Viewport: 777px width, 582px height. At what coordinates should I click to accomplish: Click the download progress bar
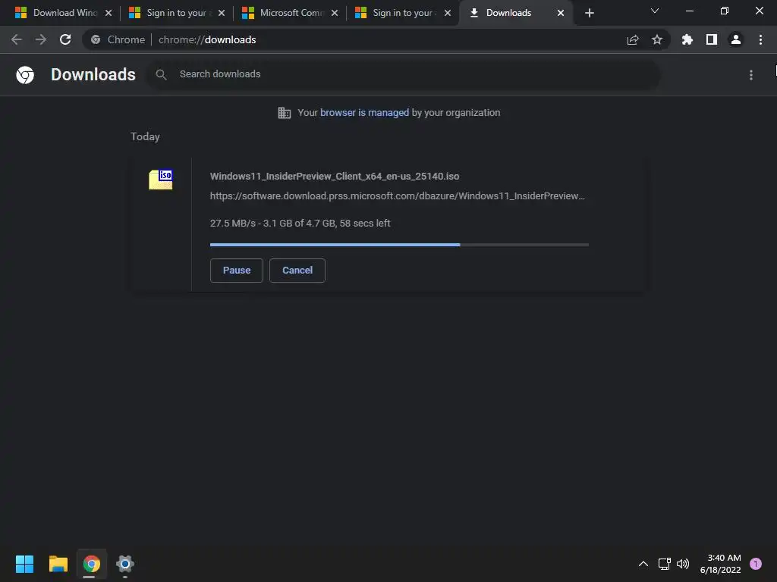[399, 245]
